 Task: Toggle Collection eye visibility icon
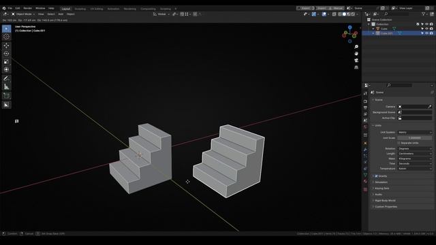(427, 24)
